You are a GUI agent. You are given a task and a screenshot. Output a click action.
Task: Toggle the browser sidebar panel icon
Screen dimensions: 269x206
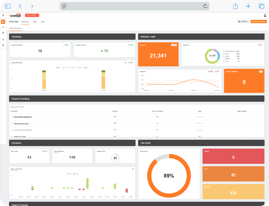tap(8, 6)
